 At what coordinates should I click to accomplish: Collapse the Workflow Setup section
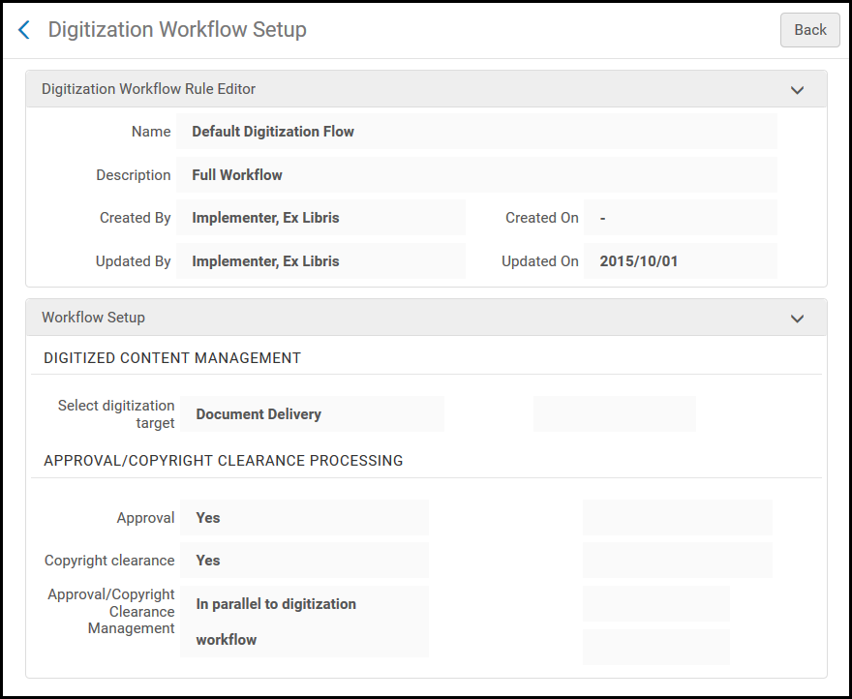point(797,318)
